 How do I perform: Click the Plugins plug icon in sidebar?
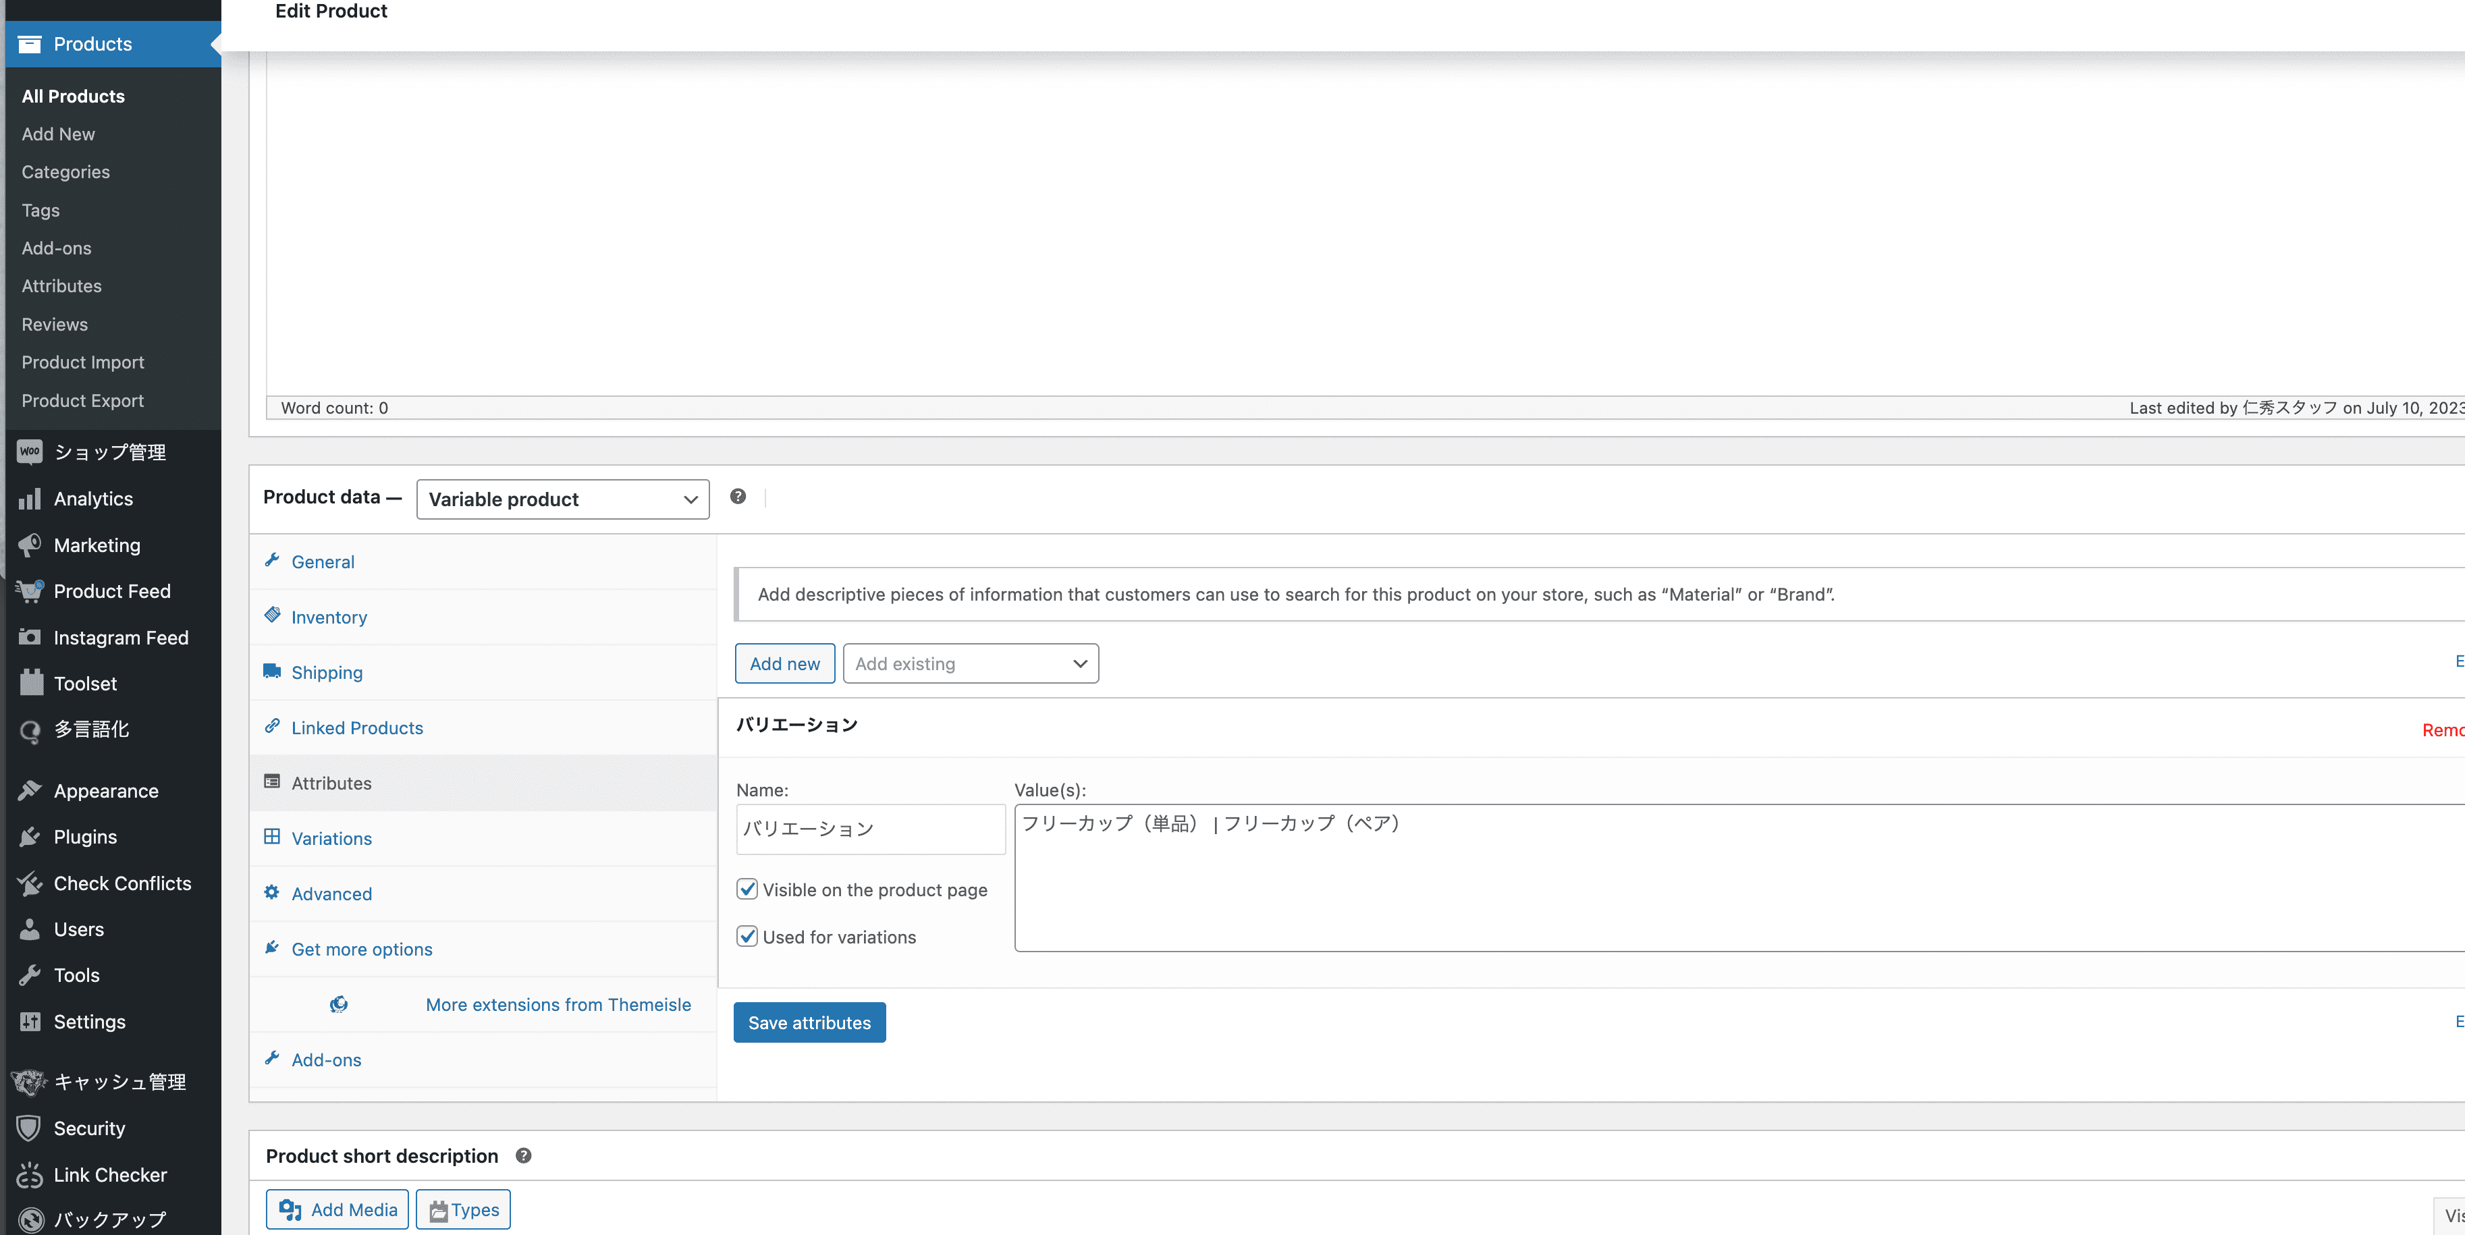(x=30, y=837)
